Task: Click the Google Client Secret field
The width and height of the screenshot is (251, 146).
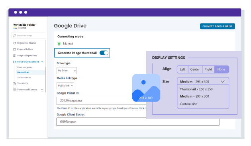Action: pyautogui.click(x=138, y=122)
